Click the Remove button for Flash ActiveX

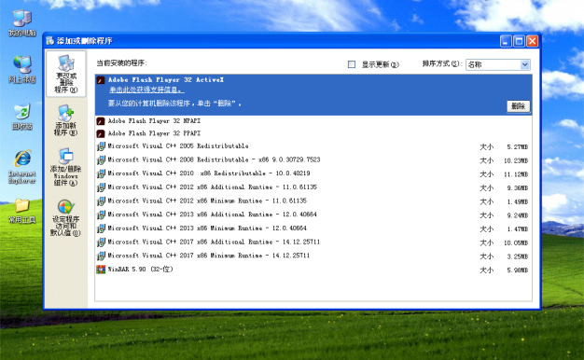click(x=518, y=106)
